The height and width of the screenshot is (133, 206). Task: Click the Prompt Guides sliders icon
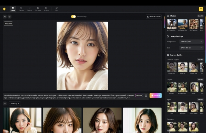168,55
